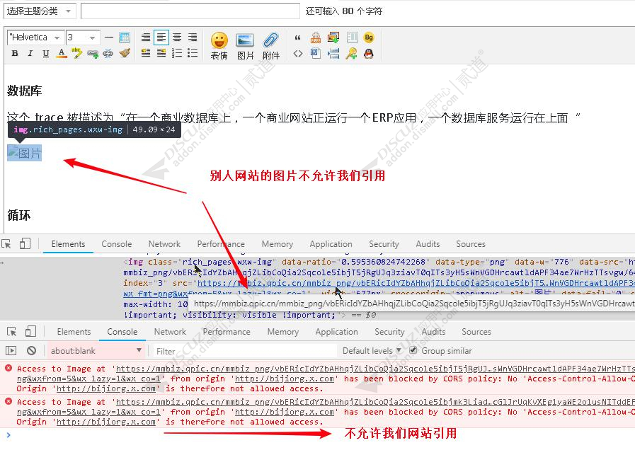This screenshot has height=450, width=635.
Task: Open the Default levels log dropdown
Action: tap(372, 350)
